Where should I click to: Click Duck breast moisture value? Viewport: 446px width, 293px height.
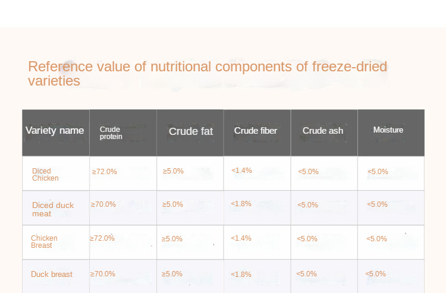click(x=376, y=274)
